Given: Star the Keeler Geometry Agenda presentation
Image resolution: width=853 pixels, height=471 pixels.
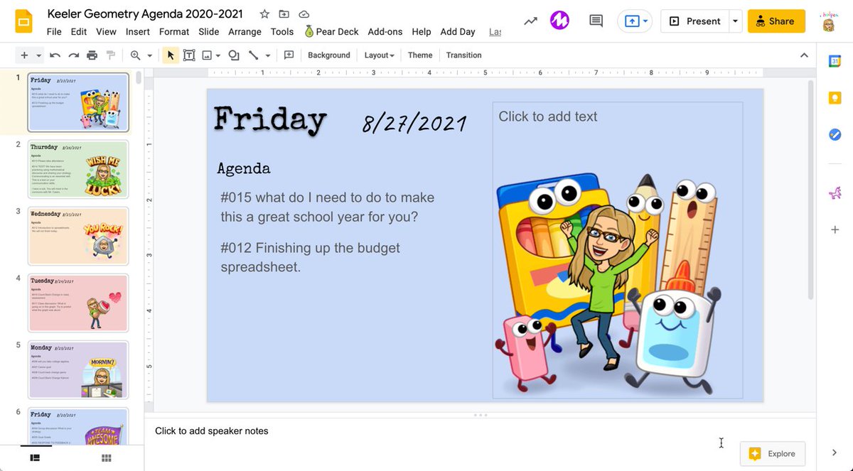Looking at the screenshot, I should click(x=264, y=14).
